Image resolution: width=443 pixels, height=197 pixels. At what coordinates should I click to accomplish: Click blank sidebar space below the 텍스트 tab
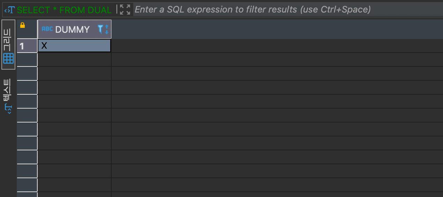coord(8,157)
